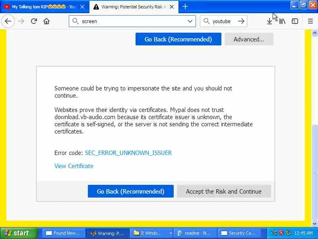Click the address bar magnifier icon
318x239 pixels.
pyautogui.click(x=76, y=21)
